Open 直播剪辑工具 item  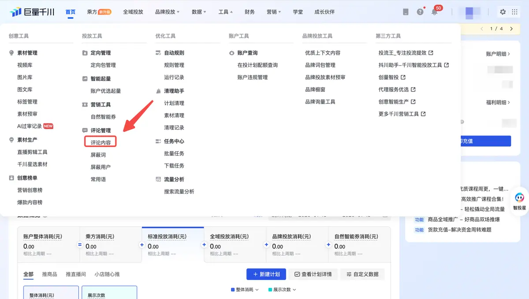point(32,152)
